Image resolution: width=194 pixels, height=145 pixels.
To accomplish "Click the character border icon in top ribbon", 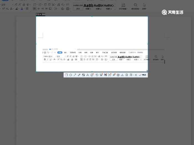I will 27,9.
